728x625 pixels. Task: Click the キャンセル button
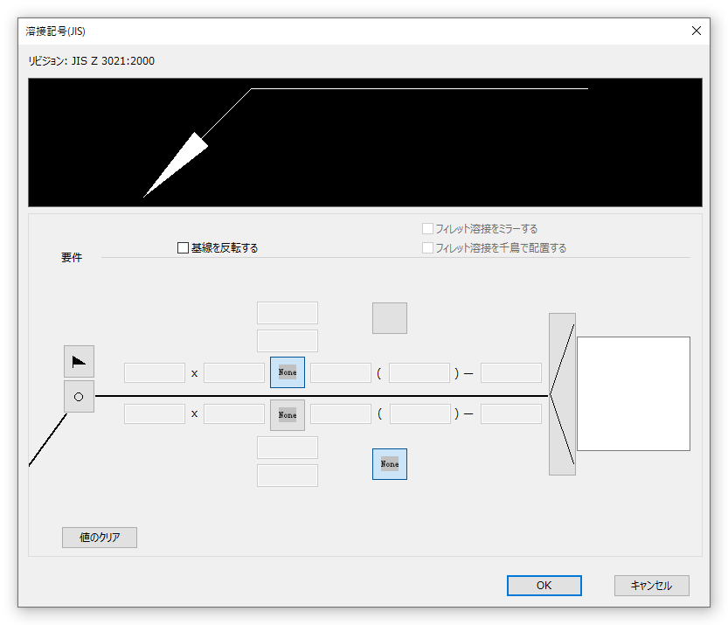[x=651, y=586]
